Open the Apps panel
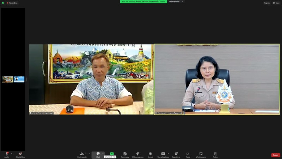 click(188, 154)
